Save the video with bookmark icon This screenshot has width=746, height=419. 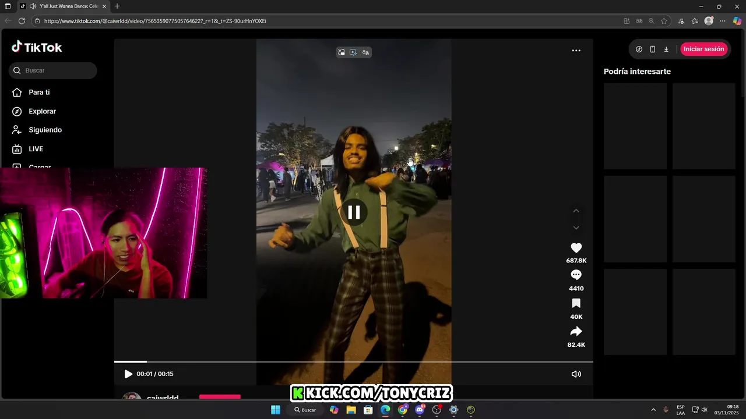[x=576, y=303]
